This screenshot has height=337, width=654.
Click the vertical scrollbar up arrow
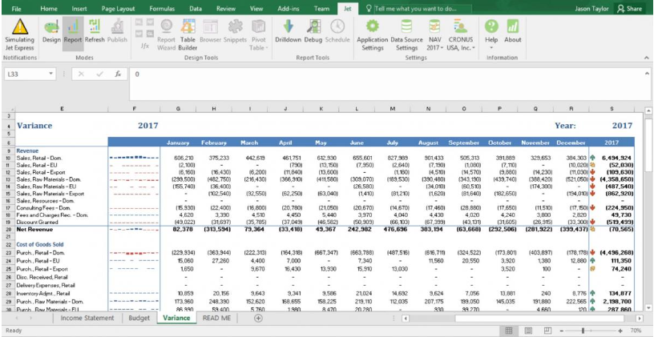648,110
